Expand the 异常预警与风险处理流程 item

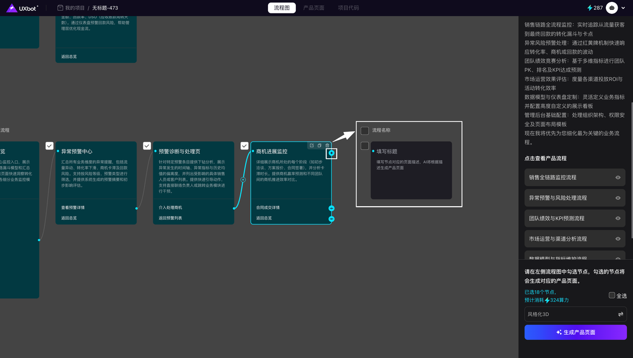569,198
